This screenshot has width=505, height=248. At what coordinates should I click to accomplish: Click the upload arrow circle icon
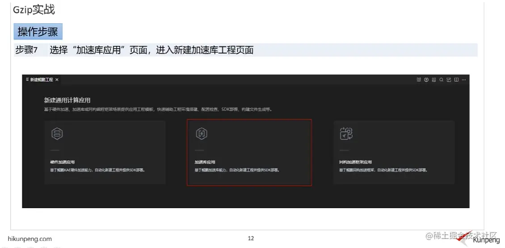pos(426,80)
